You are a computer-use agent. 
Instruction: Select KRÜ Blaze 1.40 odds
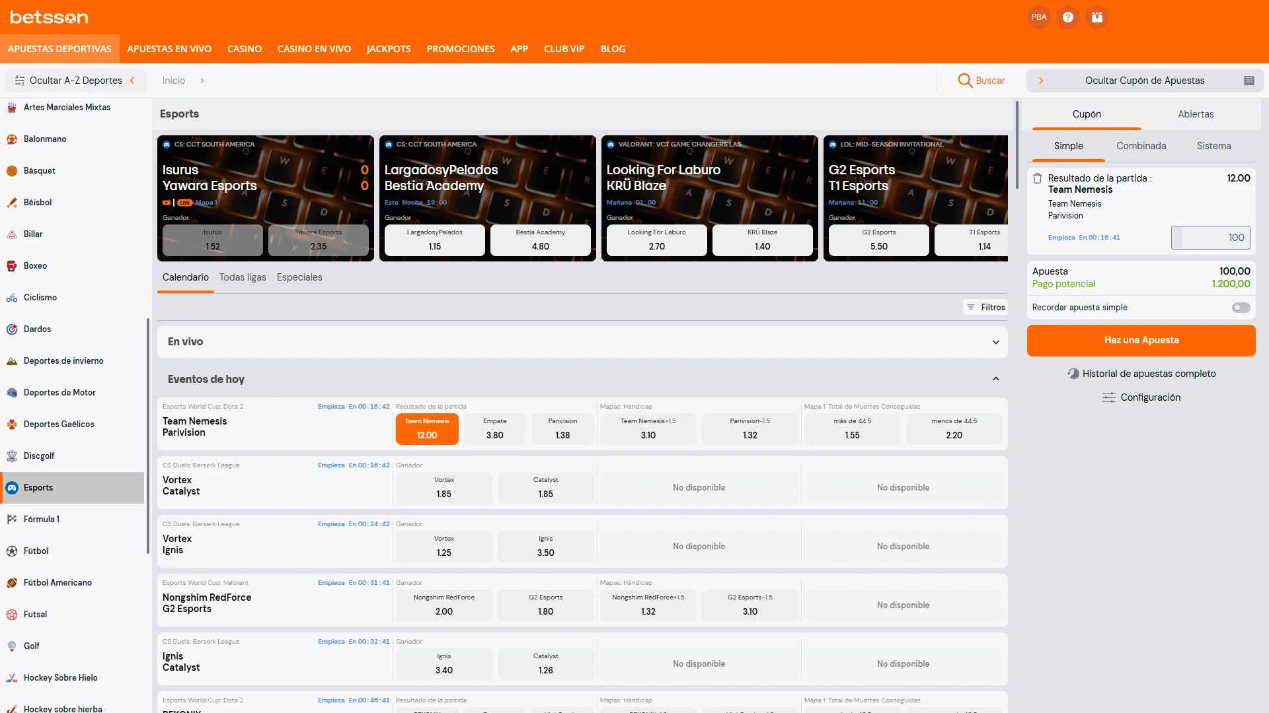point(763,240)
